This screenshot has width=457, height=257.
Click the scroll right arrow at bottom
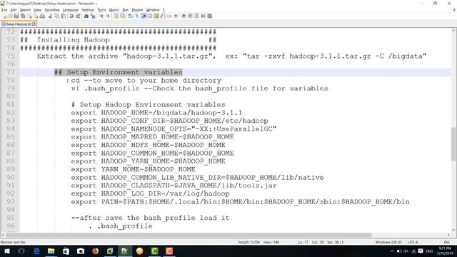click(448, 235)
